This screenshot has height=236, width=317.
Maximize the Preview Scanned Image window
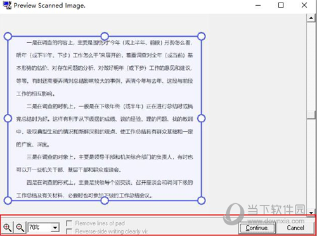coord(281,5)
